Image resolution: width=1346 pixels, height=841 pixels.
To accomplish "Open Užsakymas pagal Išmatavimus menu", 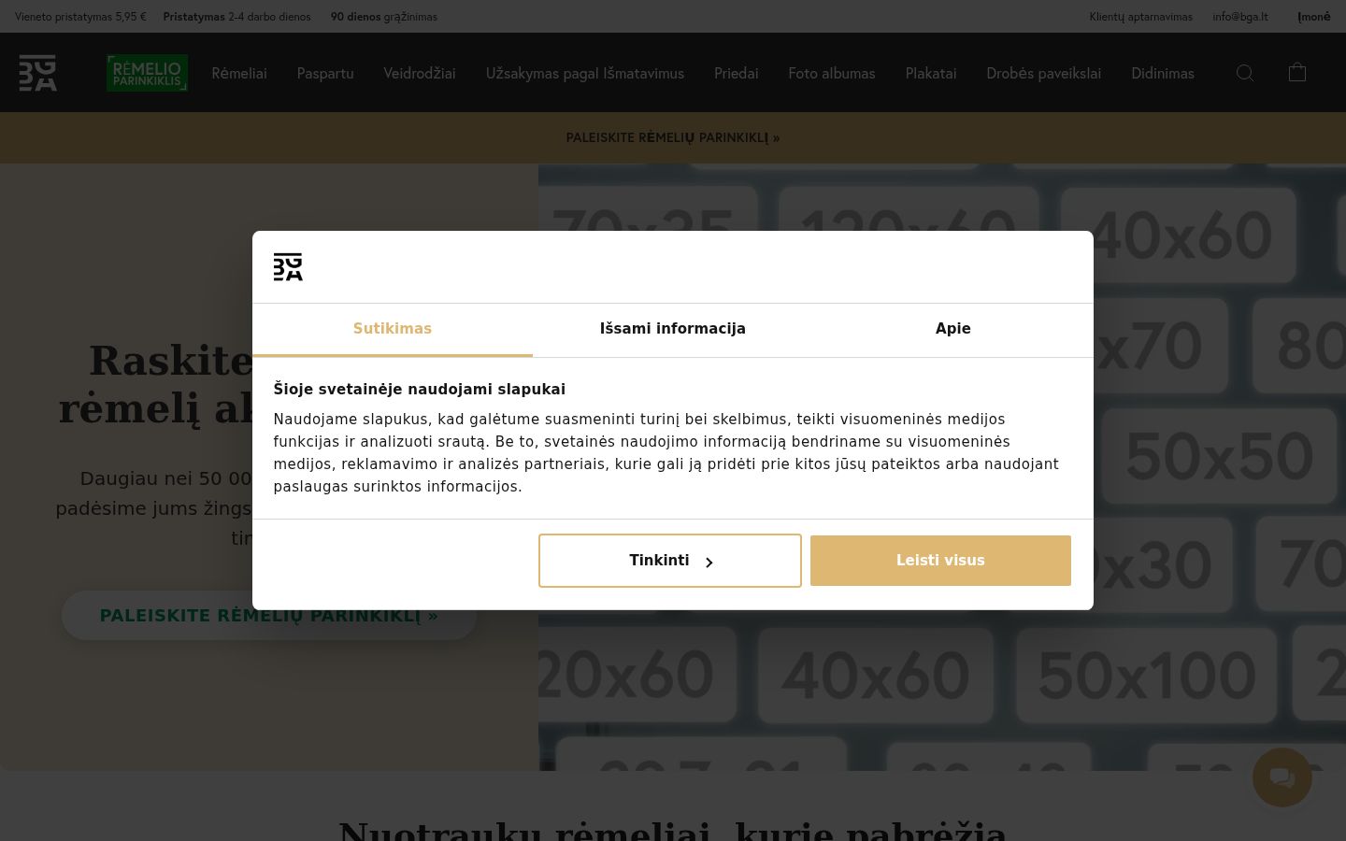I will 585,73.
